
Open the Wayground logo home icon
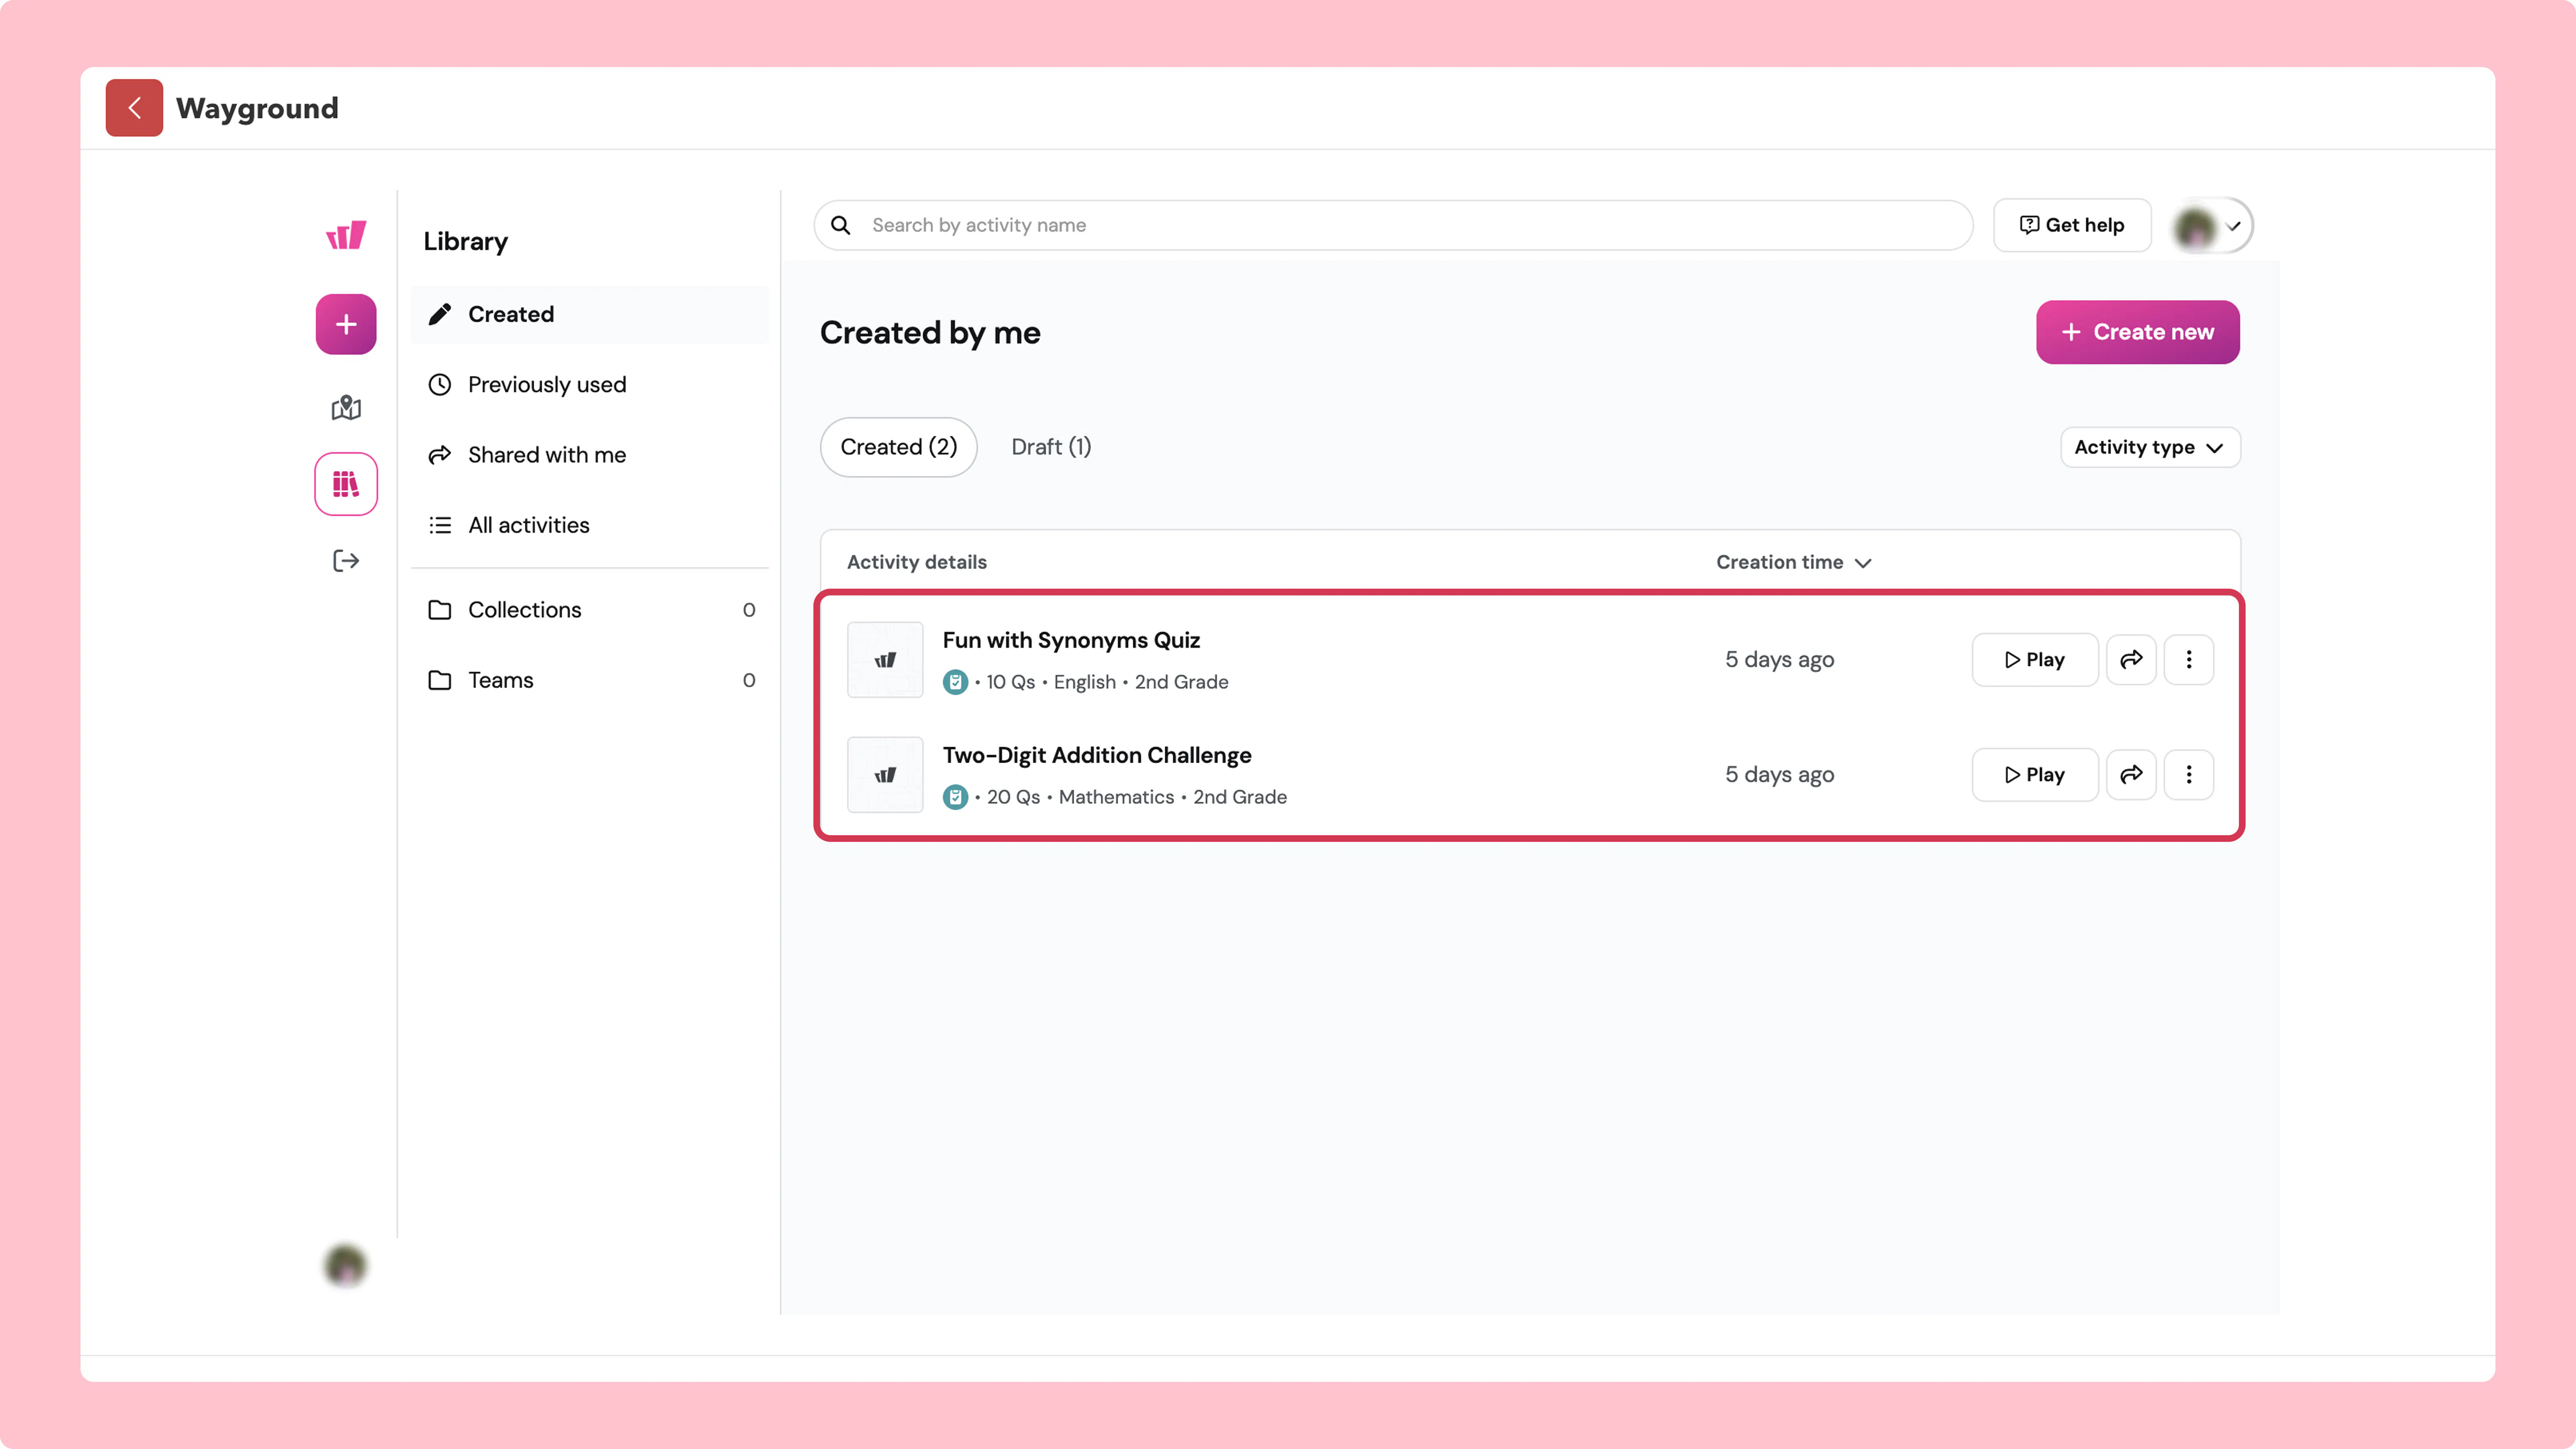point(346,235)
